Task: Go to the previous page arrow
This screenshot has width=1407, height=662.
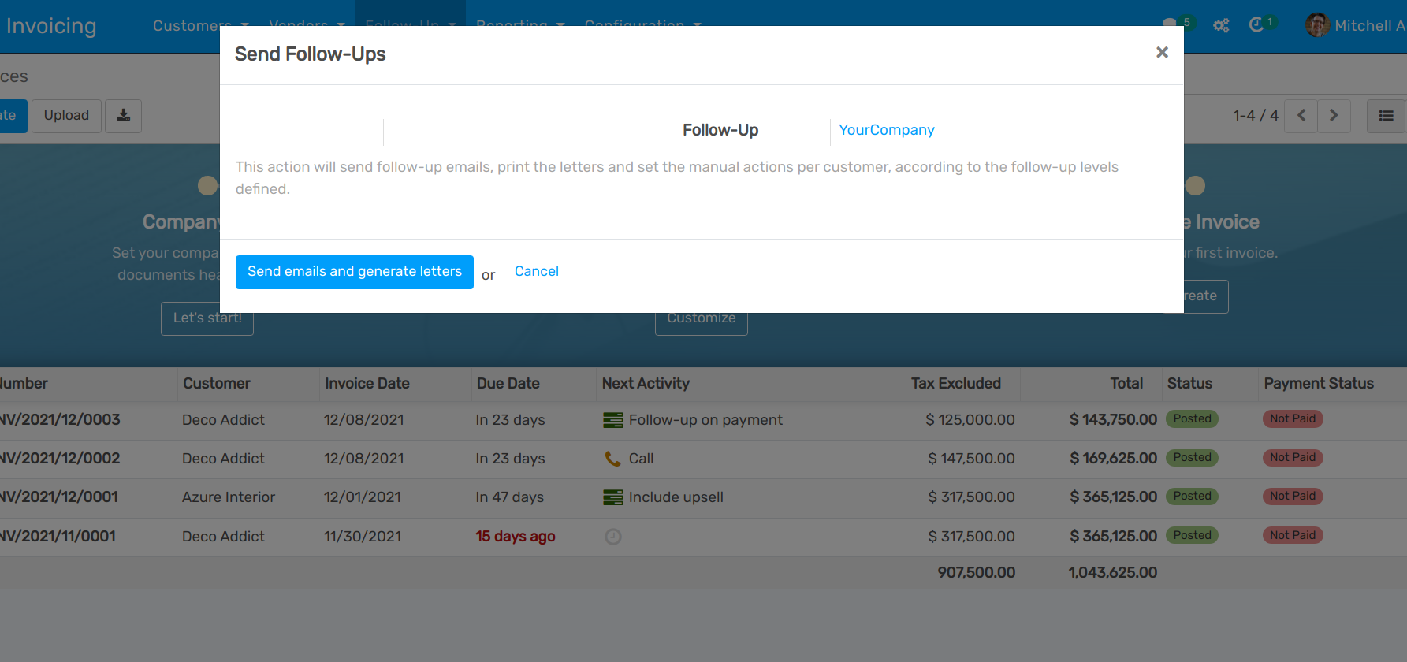Action: 1301,116
